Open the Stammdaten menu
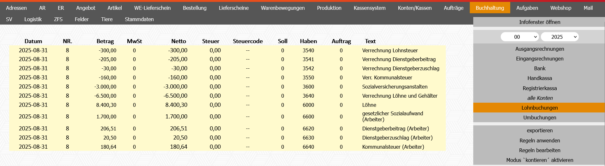This screenshot has width=605, height=166. pos(139,19)
